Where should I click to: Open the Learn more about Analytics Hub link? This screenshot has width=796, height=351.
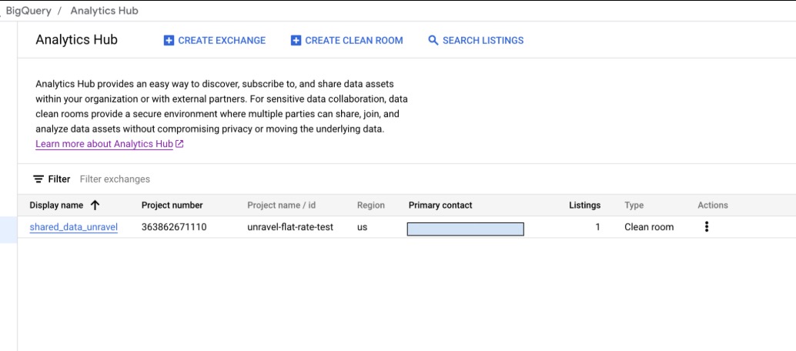[104, 144]
